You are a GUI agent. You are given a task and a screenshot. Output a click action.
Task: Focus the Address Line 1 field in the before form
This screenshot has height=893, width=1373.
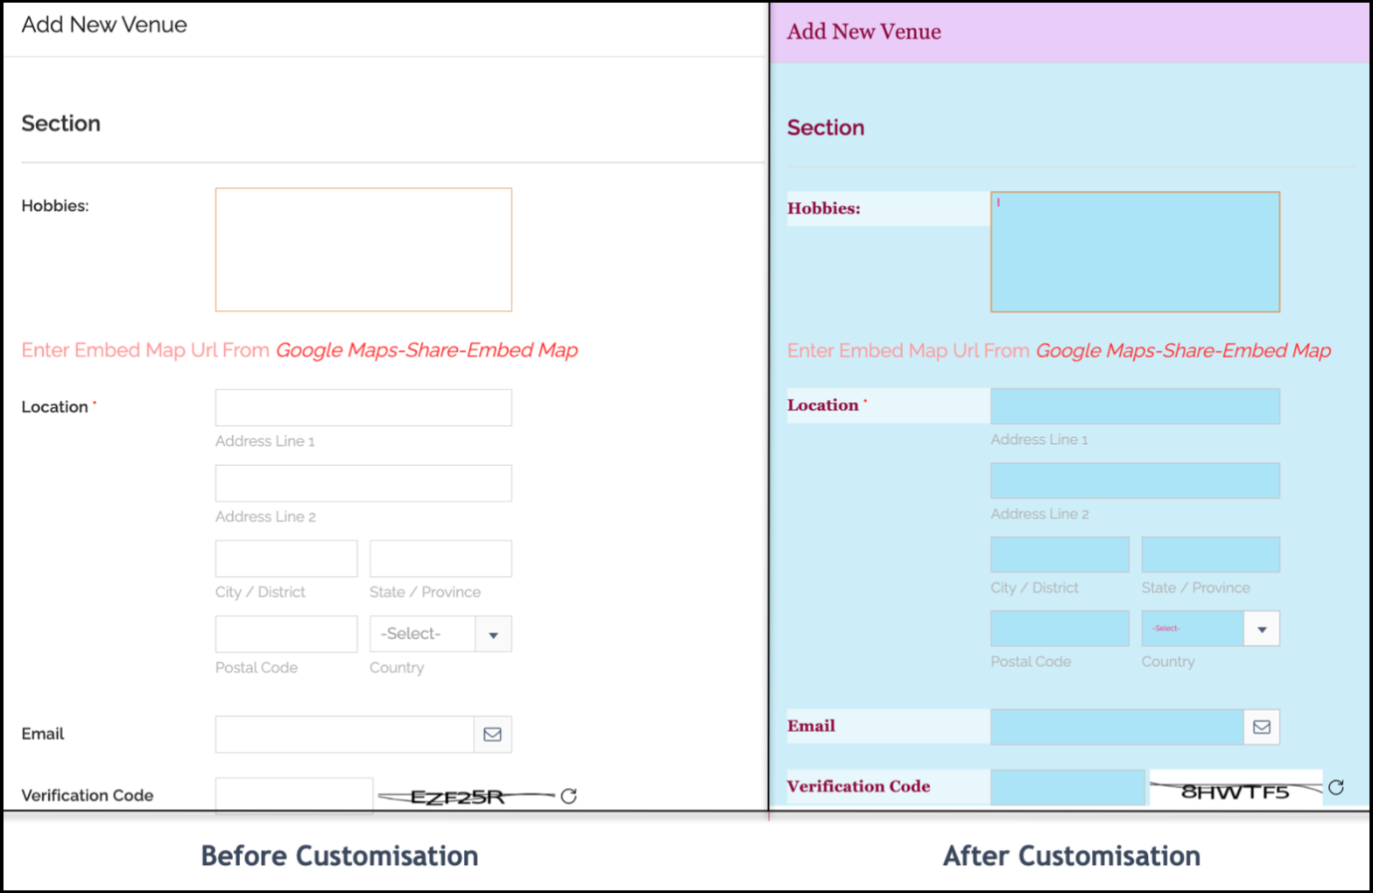[363, 408]
